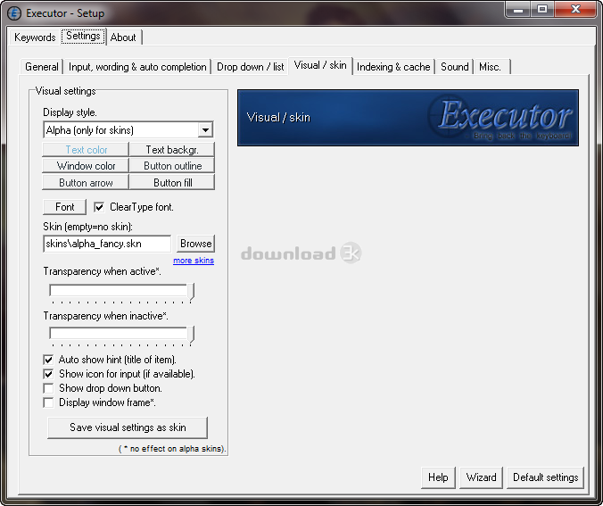603x506 pixels.
Task: Launch the Wizard button
Action: click(481, 477)
